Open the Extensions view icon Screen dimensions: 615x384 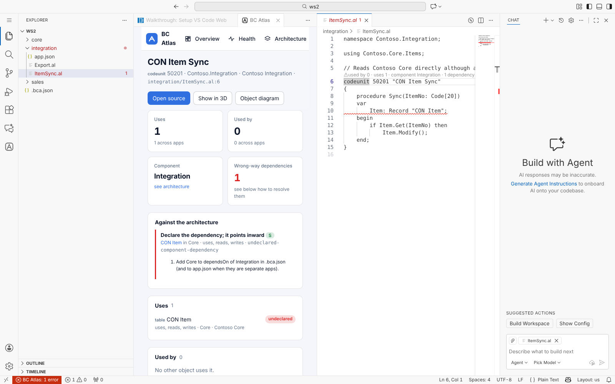9,110
